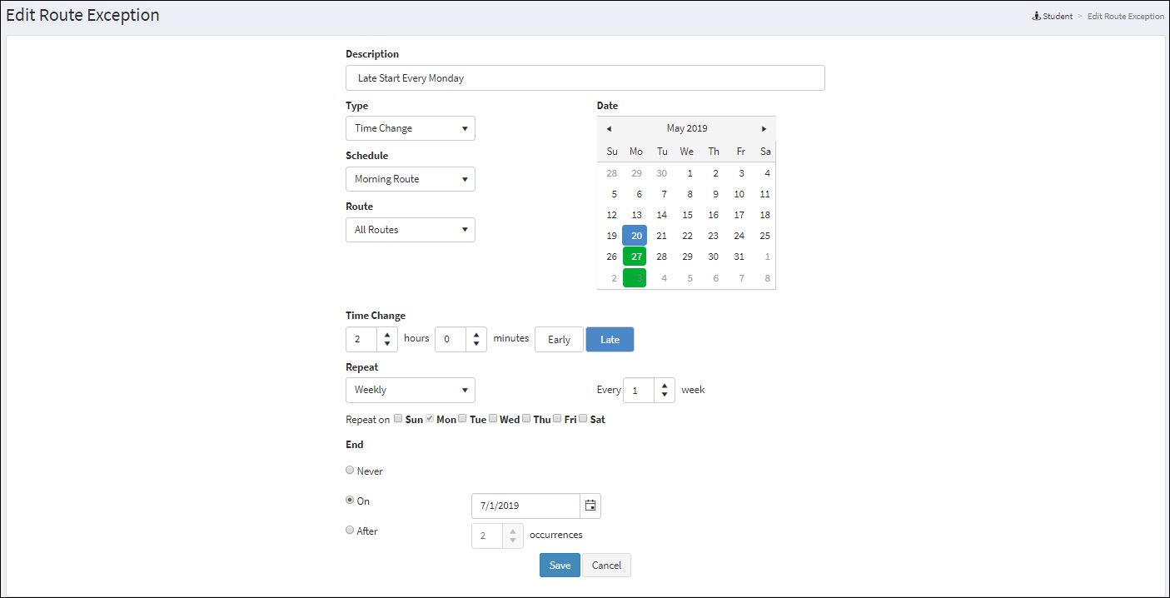Click the previous month arrow on the calendar
Screen dimensions: 1170x598
pos(609,128)
